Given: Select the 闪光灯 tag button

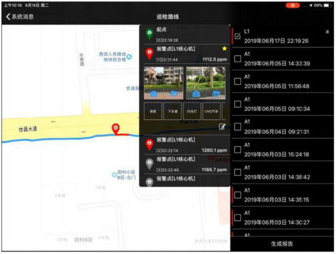Looking at the screenshot, I should pyautogui.click(x=192, y=111).
